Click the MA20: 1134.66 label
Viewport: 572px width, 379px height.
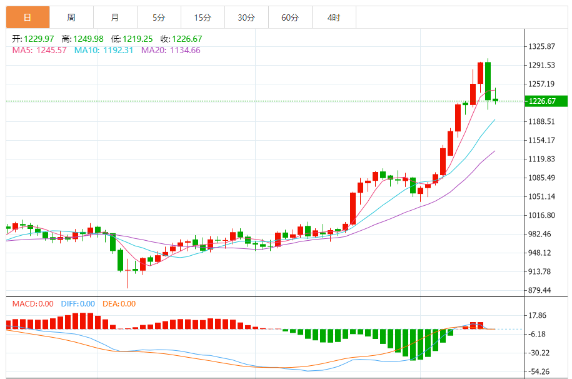pyautogui.click(x=171, y=50)
